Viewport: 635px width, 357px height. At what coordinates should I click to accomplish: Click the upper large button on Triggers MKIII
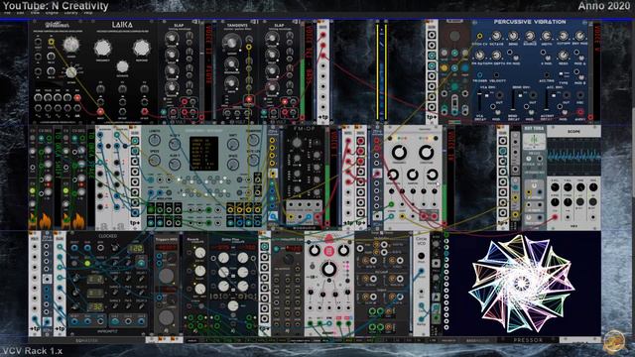coord(166,276)
